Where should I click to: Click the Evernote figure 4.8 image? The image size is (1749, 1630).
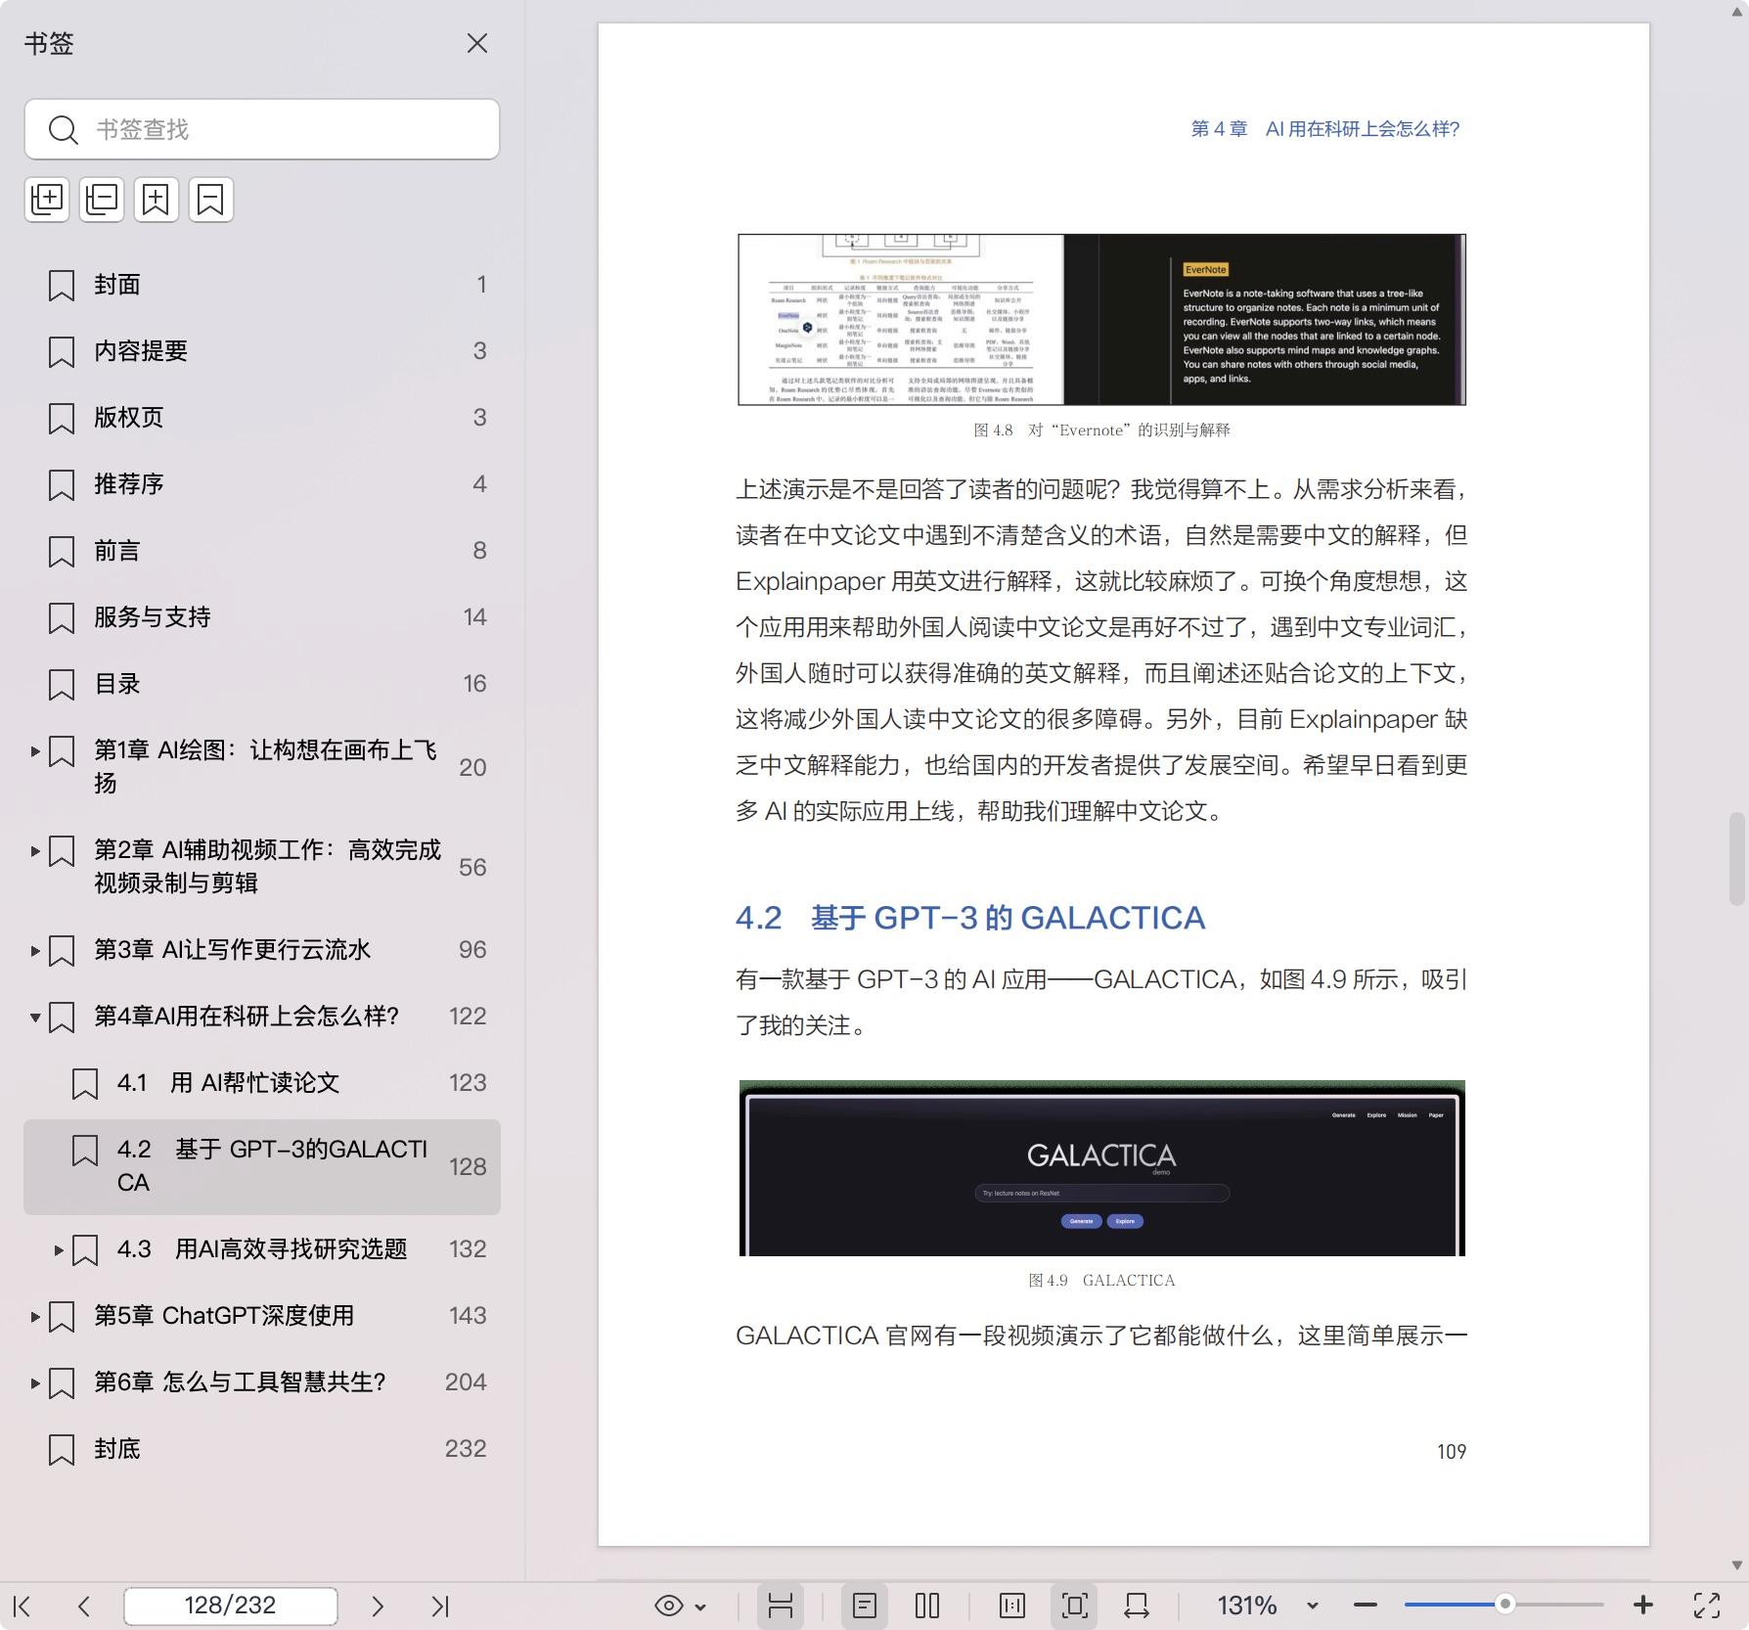click(1101, 319)
